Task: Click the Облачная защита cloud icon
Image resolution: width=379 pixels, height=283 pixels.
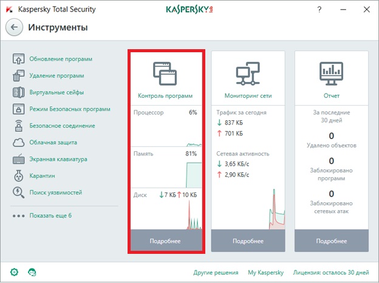Action: click(18, 143)
